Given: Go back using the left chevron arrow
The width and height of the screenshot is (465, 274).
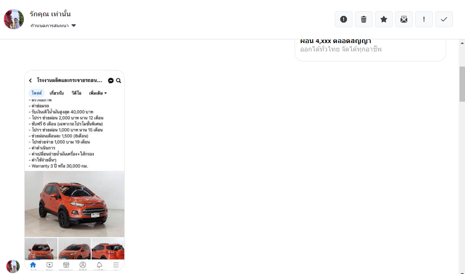Looking at the screenshot, I should pos(30,81).
